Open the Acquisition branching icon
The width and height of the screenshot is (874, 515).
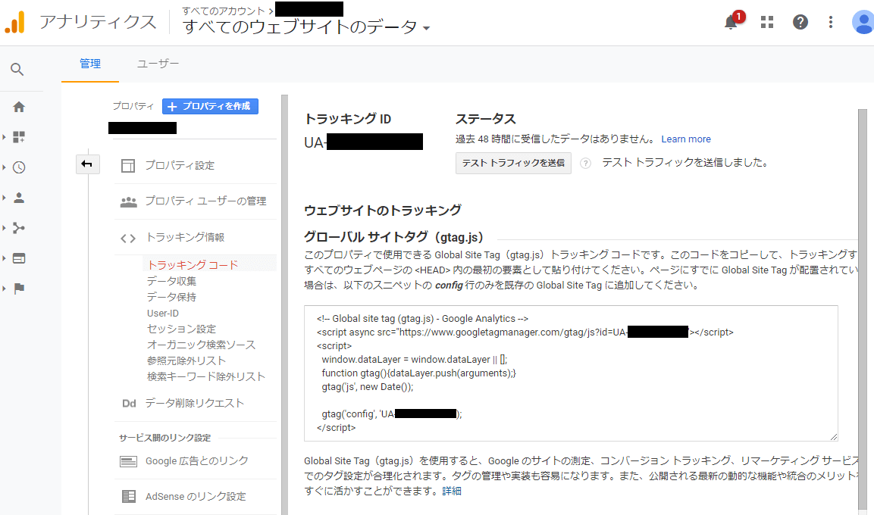coord(19,228)
